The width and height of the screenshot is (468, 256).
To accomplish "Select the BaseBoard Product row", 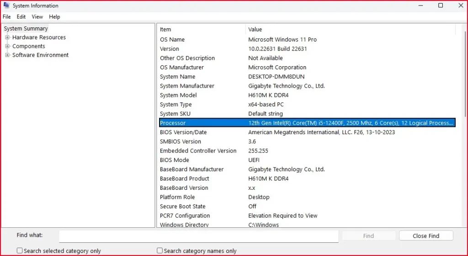I will click(x=308, y=179).
